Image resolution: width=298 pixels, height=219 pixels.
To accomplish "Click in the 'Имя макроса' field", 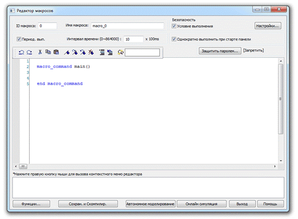I will pos(127,26).
